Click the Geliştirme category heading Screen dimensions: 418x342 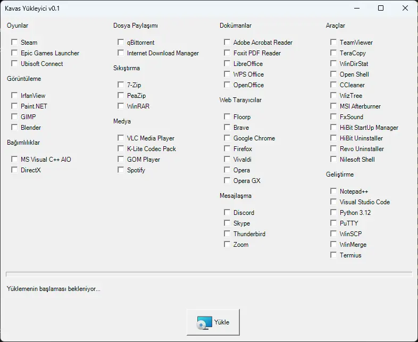pyautogui.click(x=340, y=174)
